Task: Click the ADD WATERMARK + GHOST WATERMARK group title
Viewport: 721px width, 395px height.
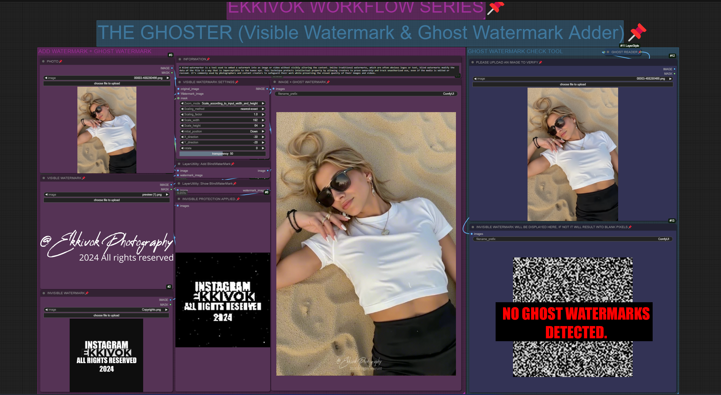Action: tap(95, 52)
